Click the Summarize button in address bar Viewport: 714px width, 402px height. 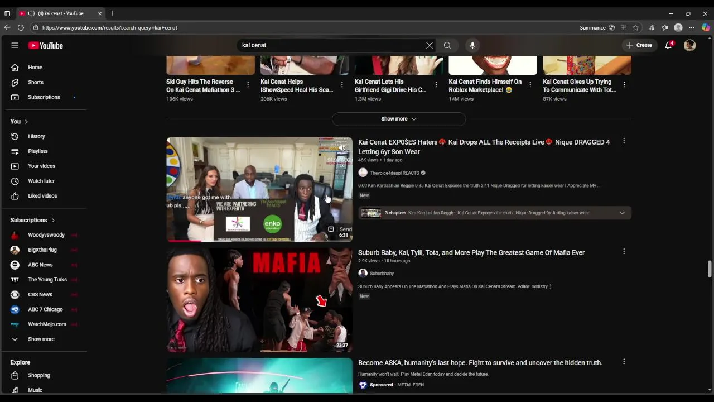tap(597, 27)
